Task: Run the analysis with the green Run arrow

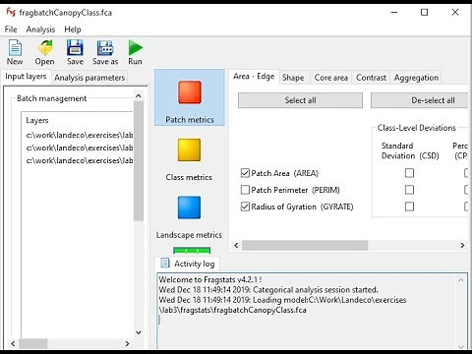Action: (136, 48)
